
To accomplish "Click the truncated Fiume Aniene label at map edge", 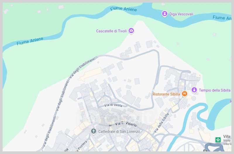I will point(222,18).
